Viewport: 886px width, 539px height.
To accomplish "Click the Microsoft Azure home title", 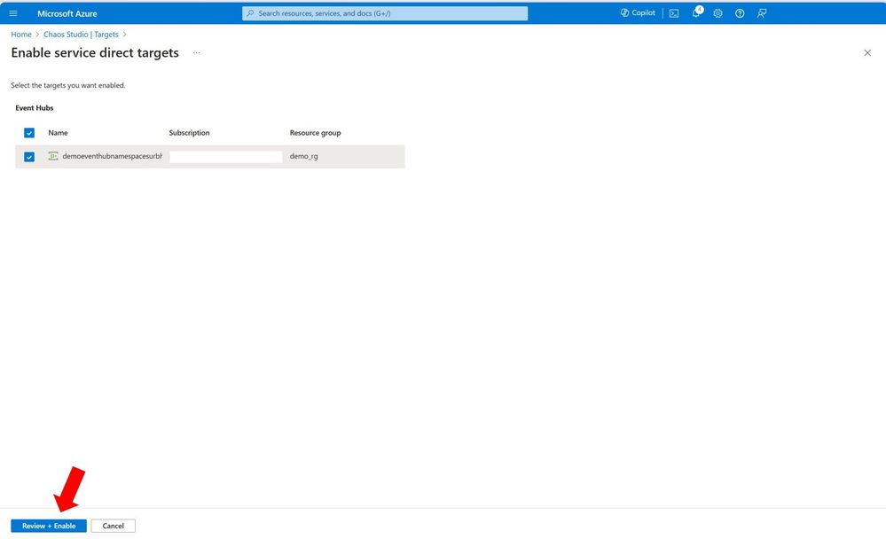I will [67, 13].
